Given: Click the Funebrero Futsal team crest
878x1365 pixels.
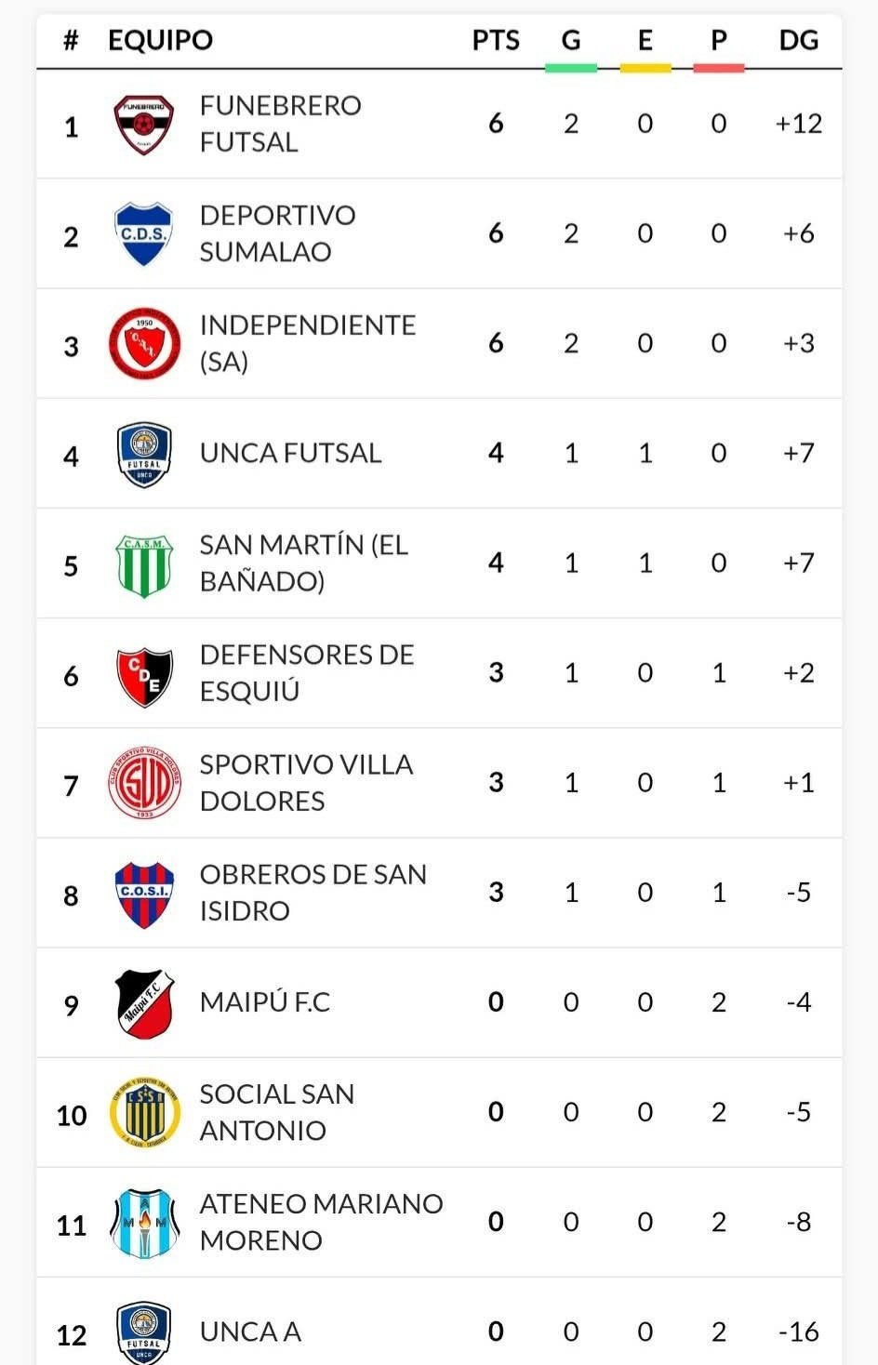Looking at the screenshot, I should [x=144, y=125].
